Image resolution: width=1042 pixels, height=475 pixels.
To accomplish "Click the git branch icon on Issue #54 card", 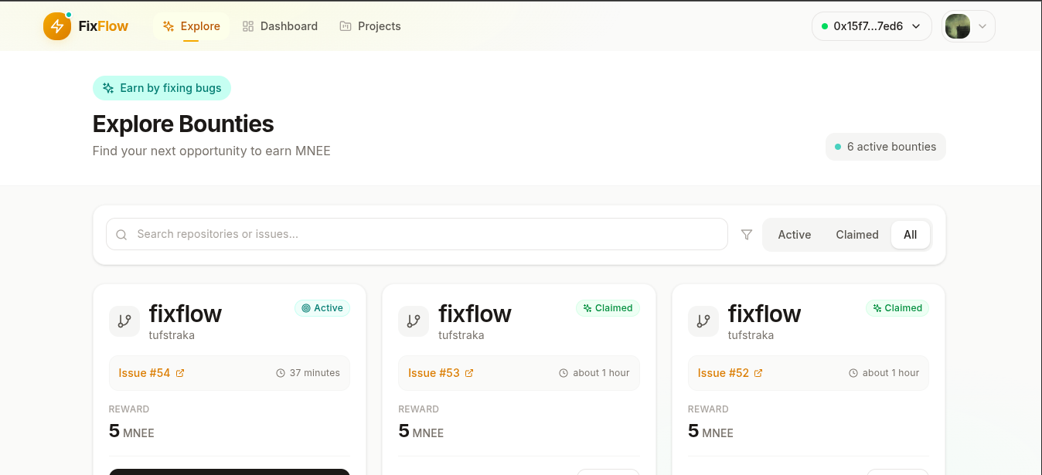I will 124,321.
